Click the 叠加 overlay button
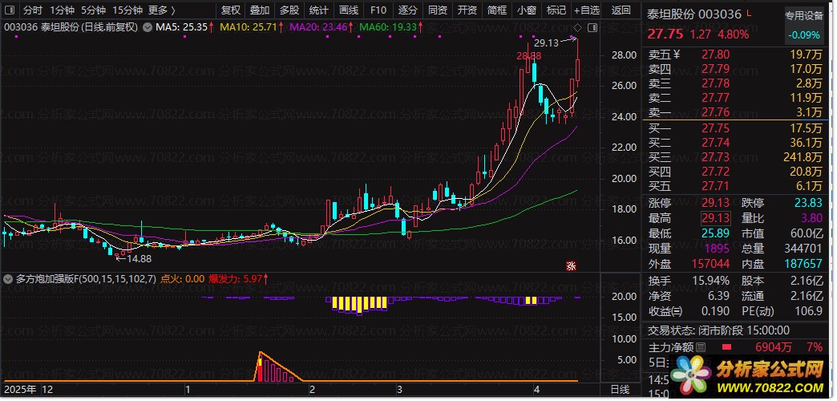Image resolution: width=837 pixels, height=401 pixels. coord(260,10)
